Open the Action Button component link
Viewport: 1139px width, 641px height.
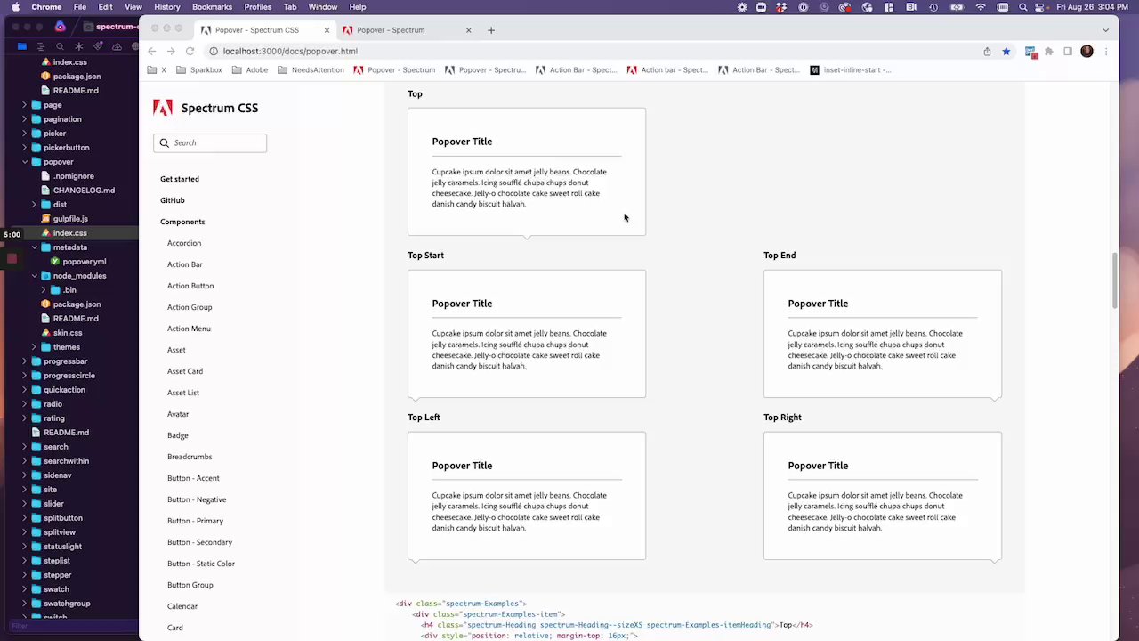[x=190, y=286]
